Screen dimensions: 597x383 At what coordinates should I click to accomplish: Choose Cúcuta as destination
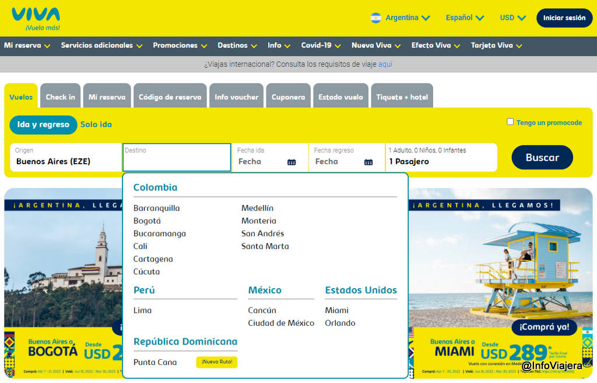click(146, 272)
